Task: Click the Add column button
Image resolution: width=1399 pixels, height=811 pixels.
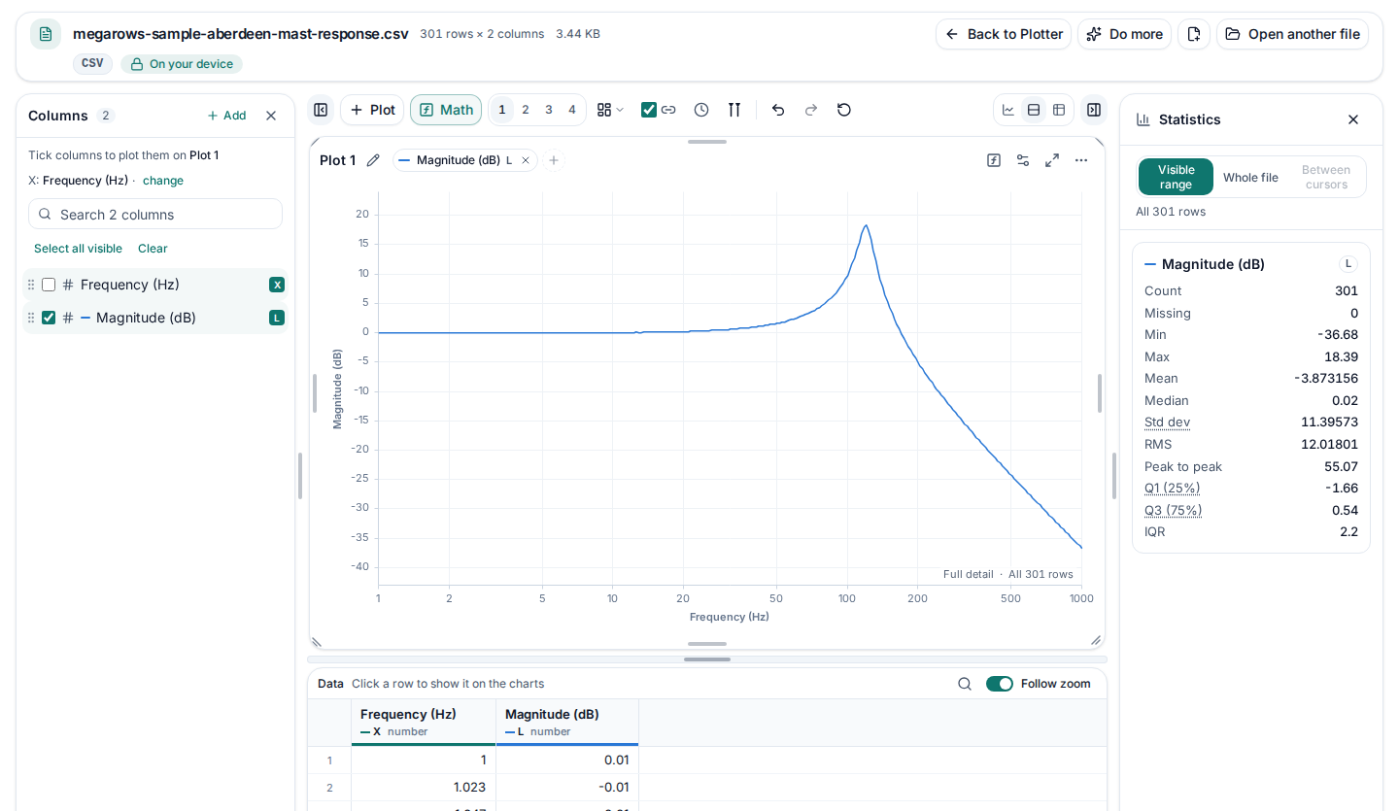Action: point(226,116)
